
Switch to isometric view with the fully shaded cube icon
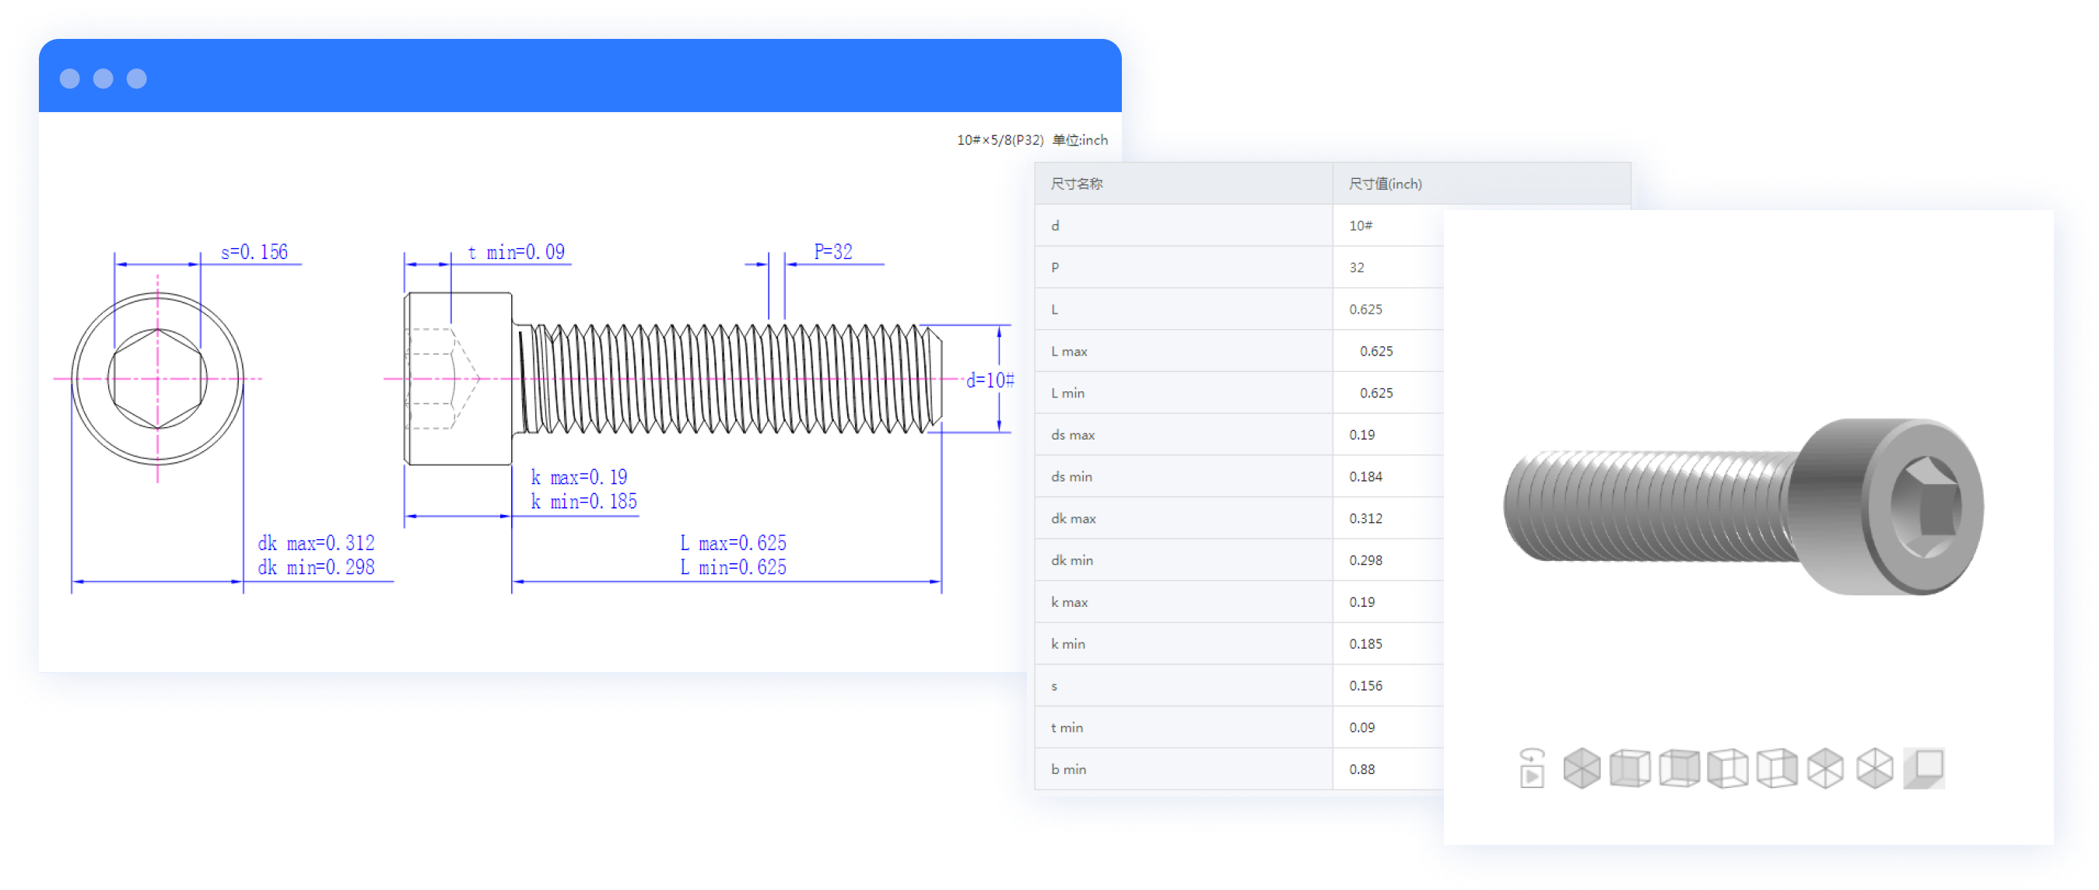tap(1582, 769)
